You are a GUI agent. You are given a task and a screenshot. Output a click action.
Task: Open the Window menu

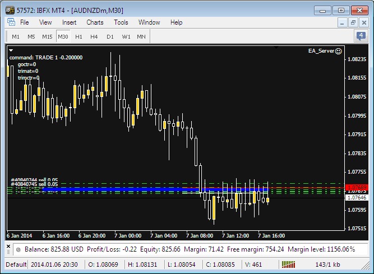tap(149, 22)
